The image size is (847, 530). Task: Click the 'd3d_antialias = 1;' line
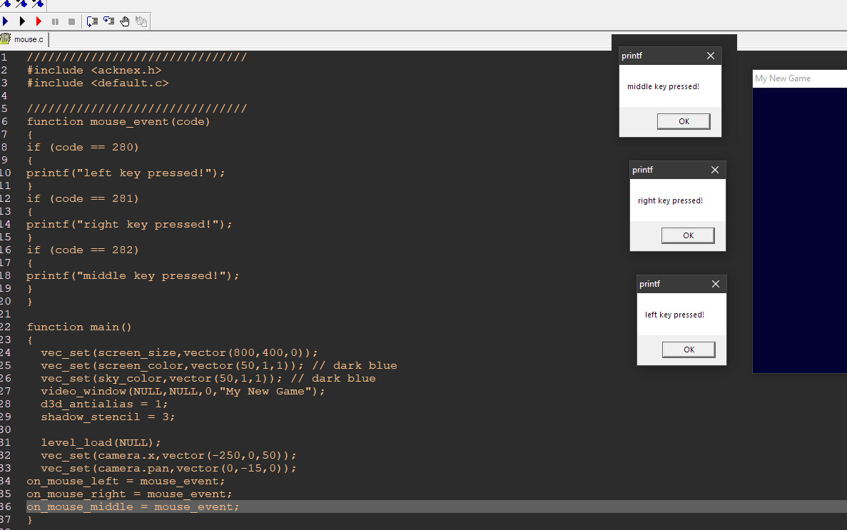[104, 404]
